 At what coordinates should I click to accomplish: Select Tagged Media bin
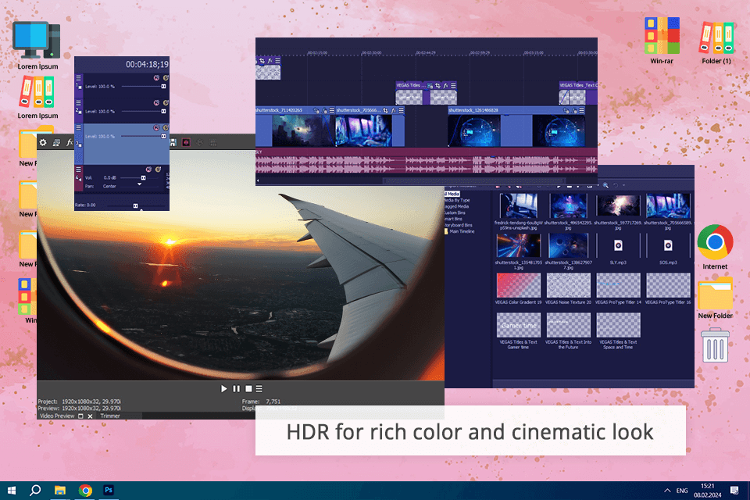pyautogui.click(x=457, y=206)
